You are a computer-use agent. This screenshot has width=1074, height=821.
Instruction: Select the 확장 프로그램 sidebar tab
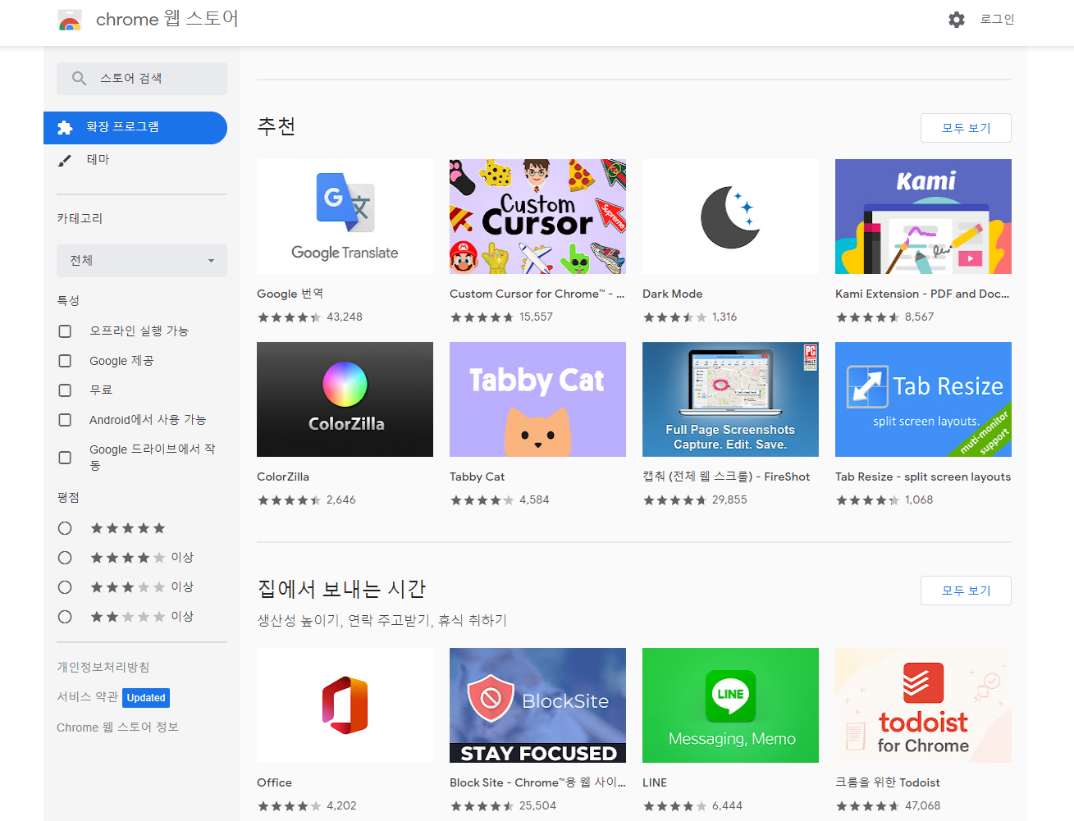point(135,128)
